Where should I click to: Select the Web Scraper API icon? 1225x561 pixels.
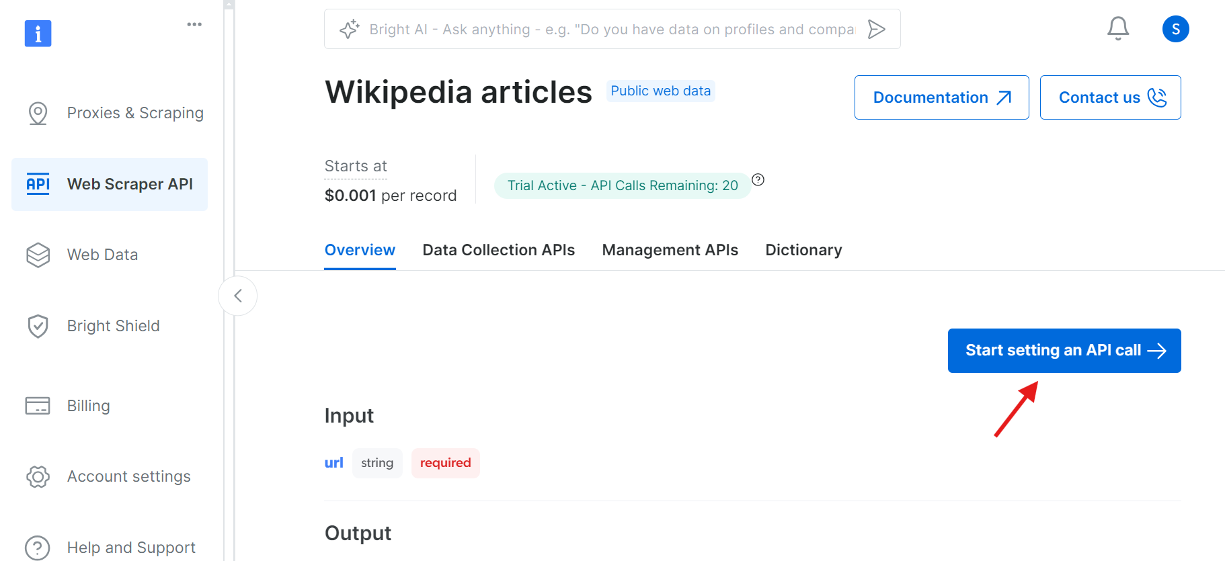[x=38, y=183]
